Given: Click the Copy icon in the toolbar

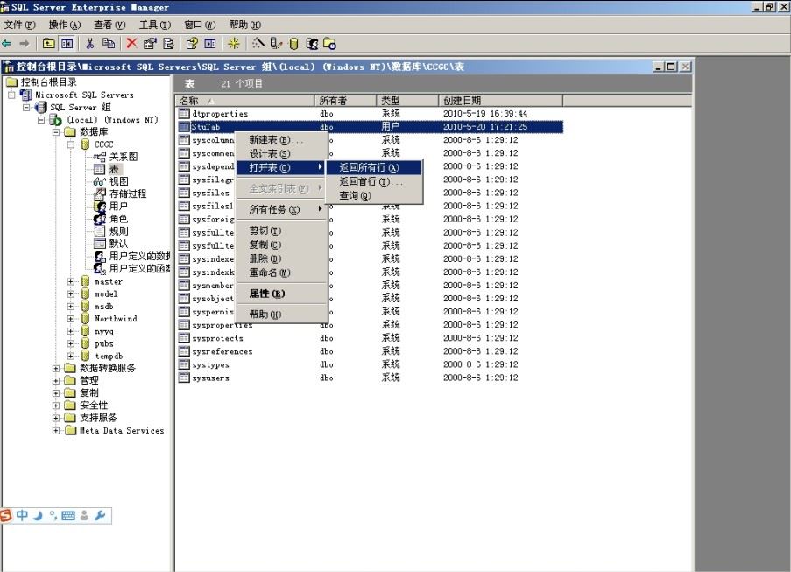Looking at the screenshot, I should pos(109,44).
